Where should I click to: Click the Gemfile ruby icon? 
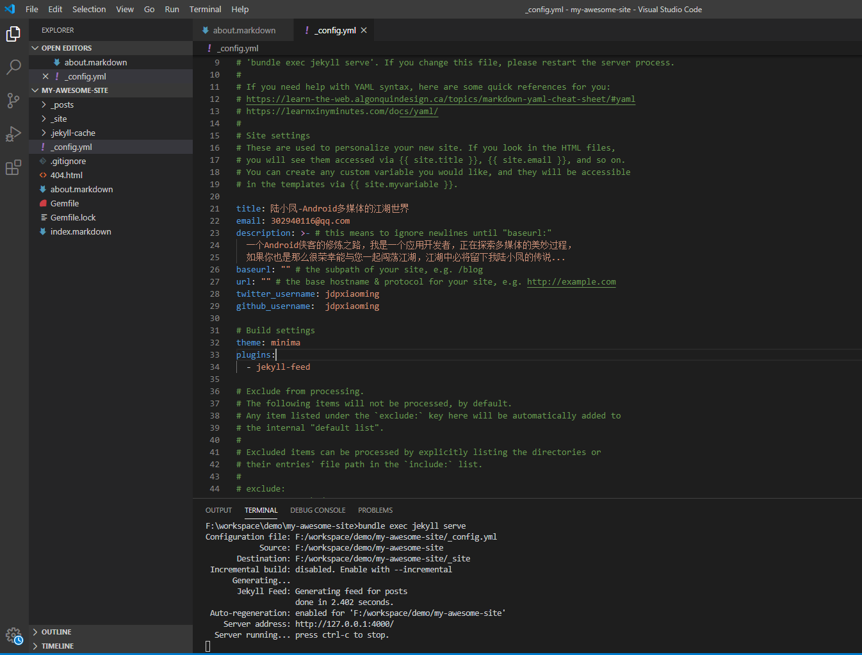[x=43, y=203]
